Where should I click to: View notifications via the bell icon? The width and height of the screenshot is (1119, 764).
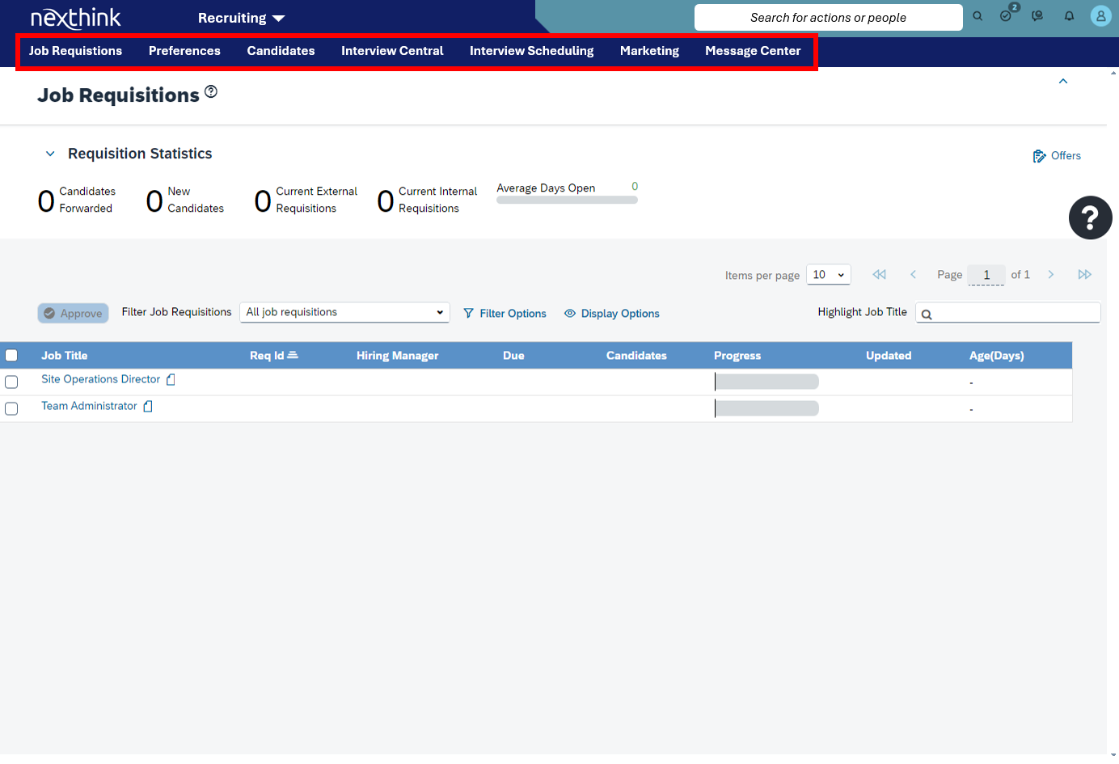pyautogui.click(x=1067, y=16)
